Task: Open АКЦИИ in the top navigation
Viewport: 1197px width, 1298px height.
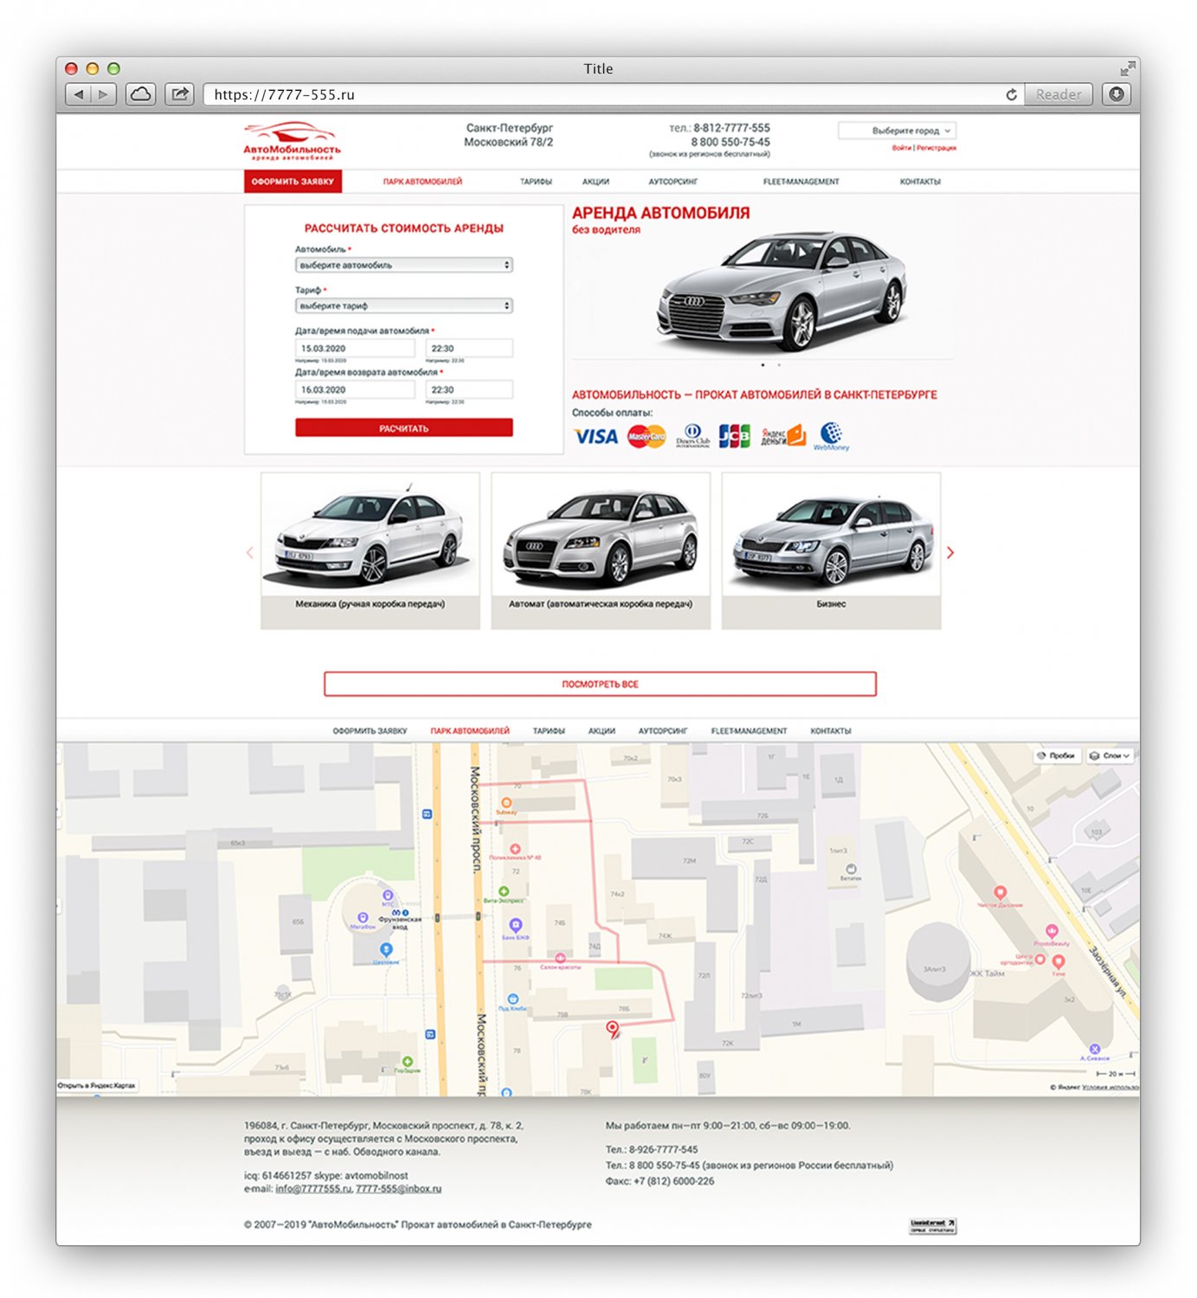Action: [595, 182]
